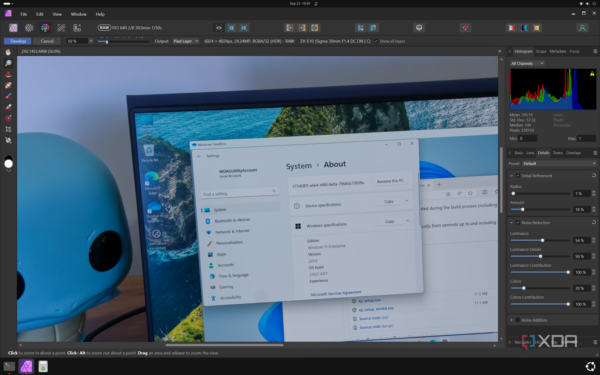Switch to the Overlays tab
Screen dimensions: 600x375
(573, 153)
